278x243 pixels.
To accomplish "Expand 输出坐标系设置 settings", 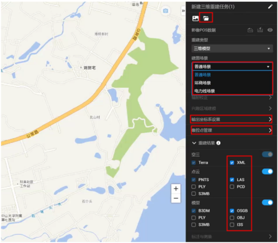I will pyautogui.click(x=232, y=119).
